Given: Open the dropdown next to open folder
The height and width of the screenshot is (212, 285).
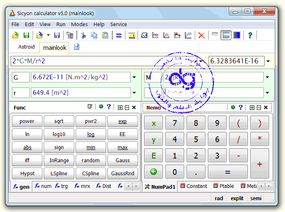Looking at the screenshot, I should 48,35.
